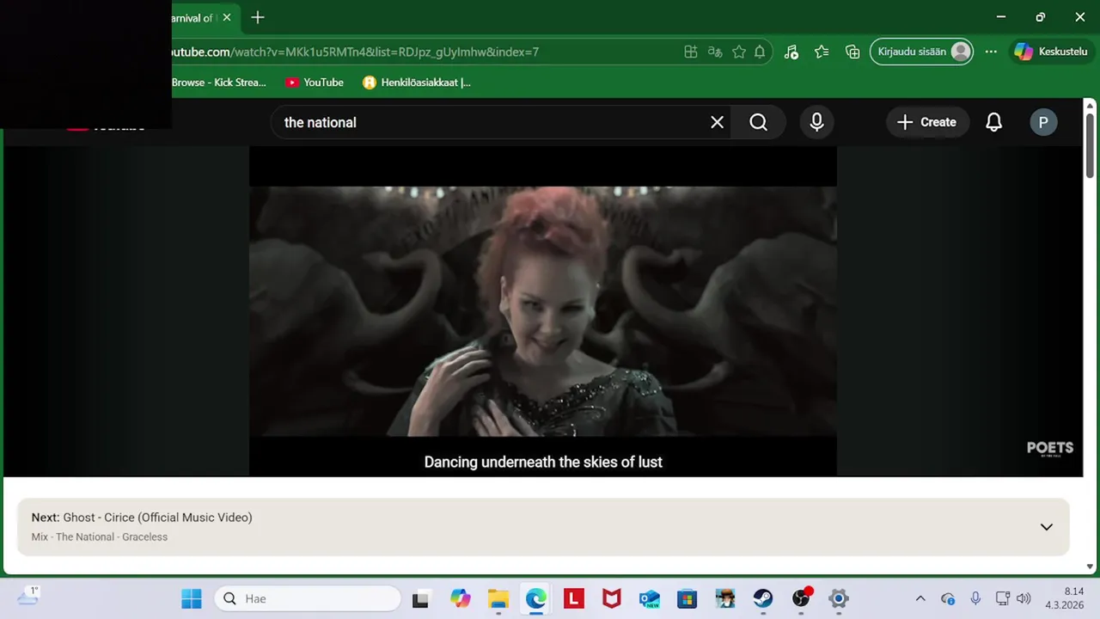Open the Collections icon in Edge toolbar
1100x619 pixels.
tap(852, 52)
